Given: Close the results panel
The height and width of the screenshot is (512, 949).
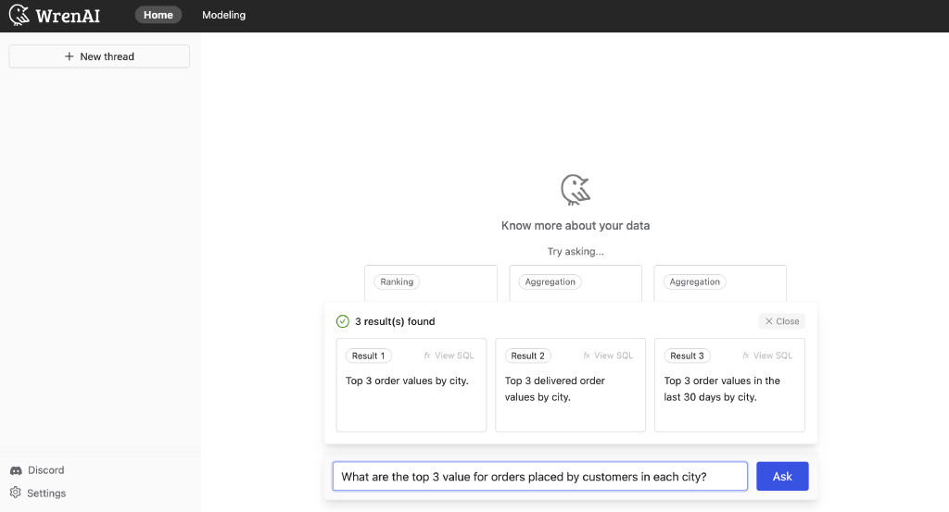Looking at the screenshot, I should (781, 321).
